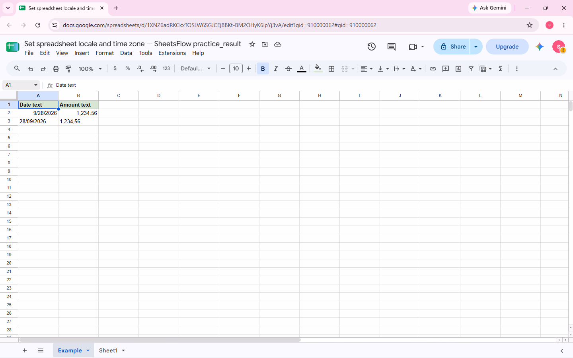Image resolution: width=573 pixels, height=358 pixels.
Task: Decrease decimal places
Action: tap(140, 68)
